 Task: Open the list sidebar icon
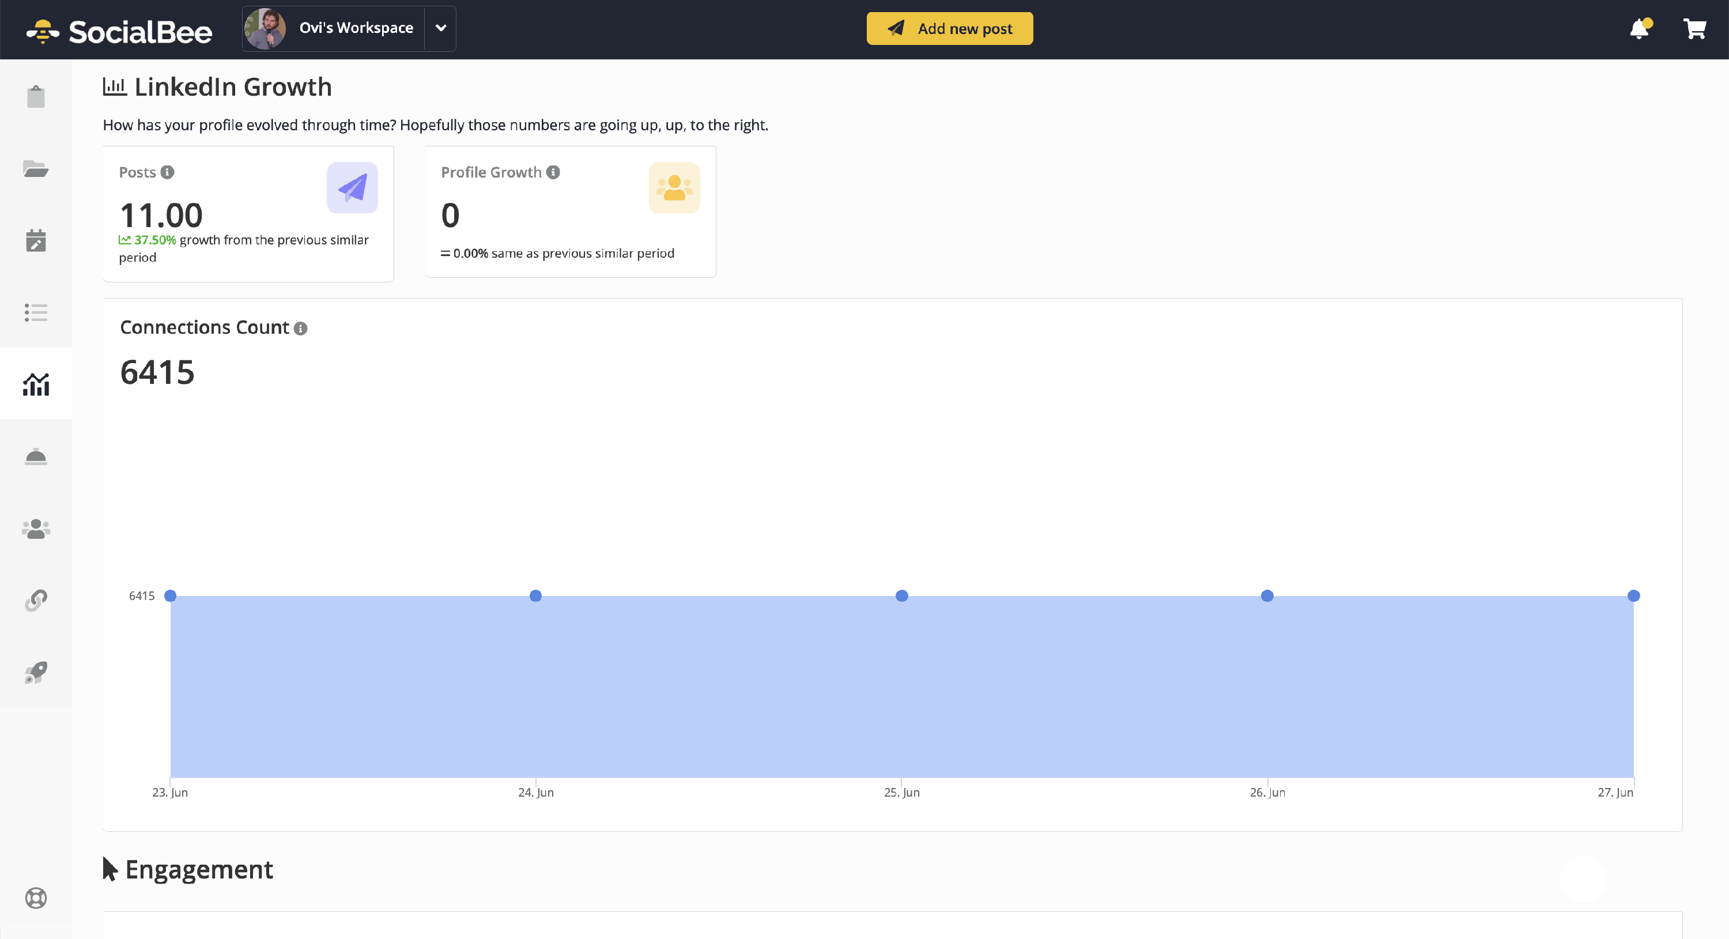[36, 312]
